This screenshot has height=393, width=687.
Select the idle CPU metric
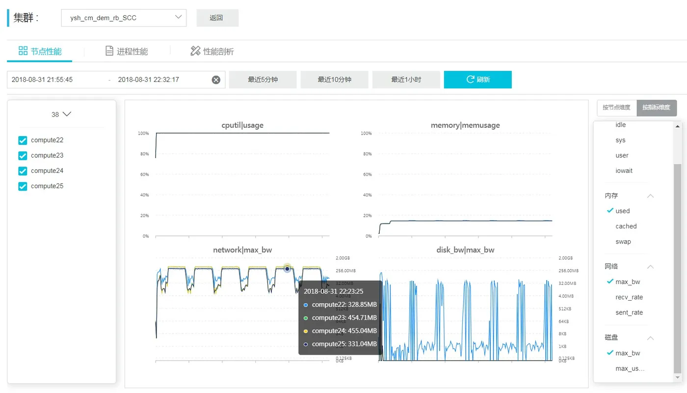click(x=620, y=125)
